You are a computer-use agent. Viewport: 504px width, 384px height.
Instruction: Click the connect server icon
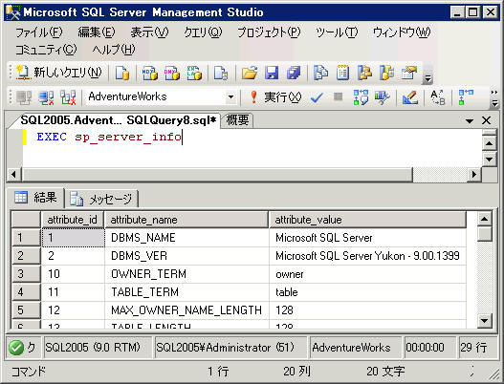pyautogui.click(x=24, y=97)
